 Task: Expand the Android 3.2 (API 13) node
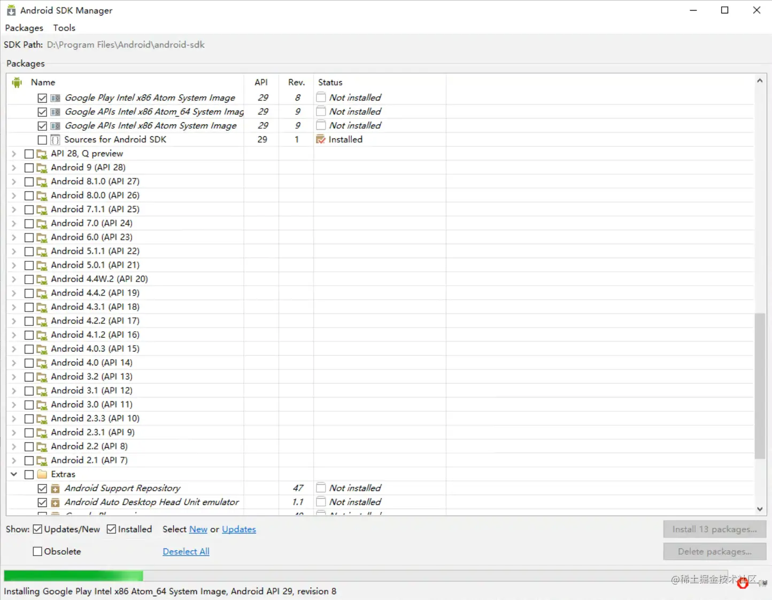tap(14, 377)
